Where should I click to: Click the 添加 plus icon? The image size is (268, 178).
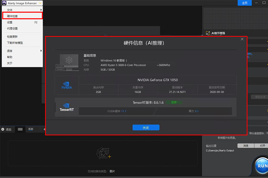(x=3, y=129)
